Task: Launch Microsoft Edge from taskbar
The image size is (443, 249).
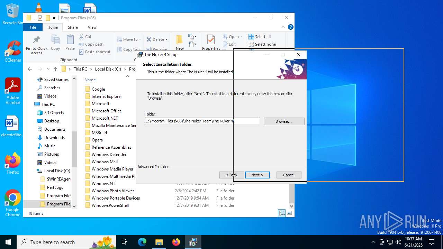Action: pyautogui.click(x=142, y=242)
